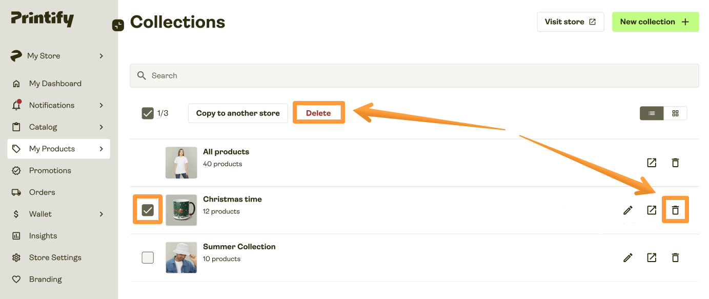Click the search collections field
709x299 pixels.
pyautogui.click(x=359, y=75)
